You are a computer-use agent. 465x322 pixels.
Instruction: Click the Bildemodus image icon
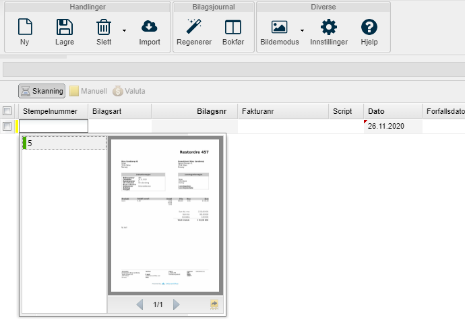pyautogui.click(x=279, y=28)
